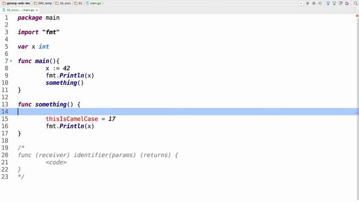Click the Run (play) toolbar icon
The image size is (359, 202).
tap(308, 3)
